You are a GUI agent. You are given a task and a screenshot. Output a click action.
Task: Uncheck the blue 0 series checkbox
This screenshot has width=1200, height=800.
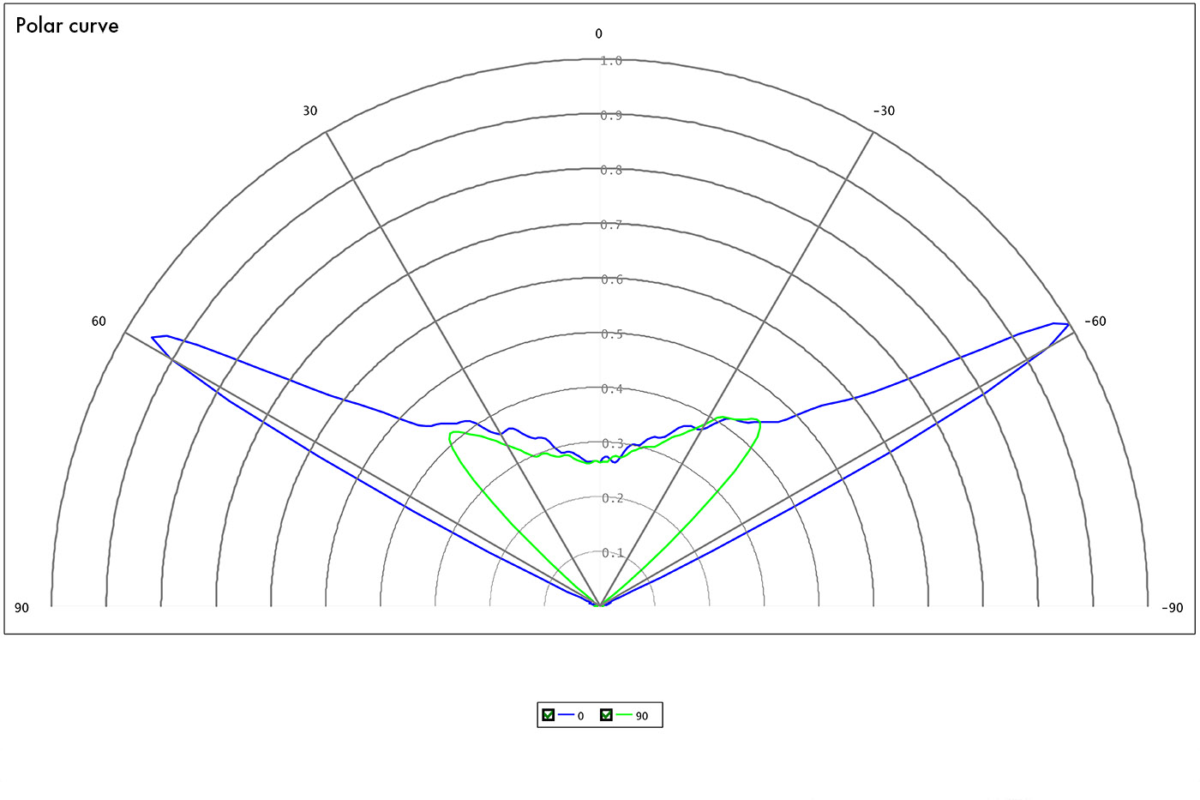pyautogui.click(x=549, y=715)
